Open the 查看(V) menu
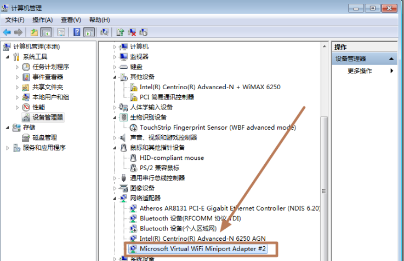The image size is (404, 261). (71, 20)
